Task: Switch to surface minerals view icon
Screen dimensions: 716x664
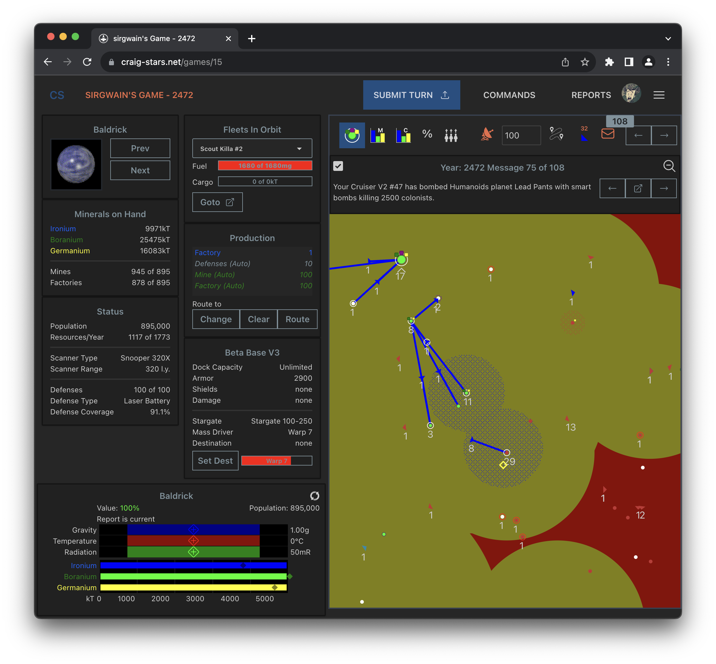Action: pos(378,135)
